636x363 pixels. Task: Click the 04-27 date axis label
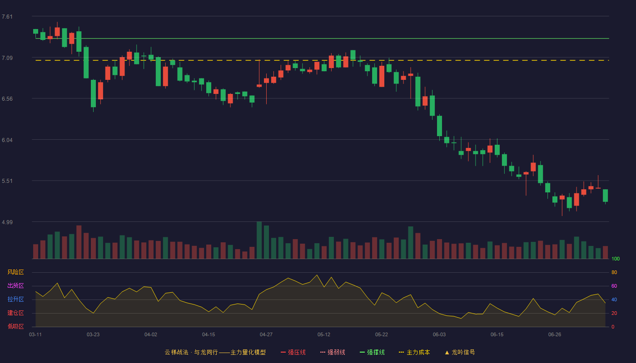tap(266, 334)
